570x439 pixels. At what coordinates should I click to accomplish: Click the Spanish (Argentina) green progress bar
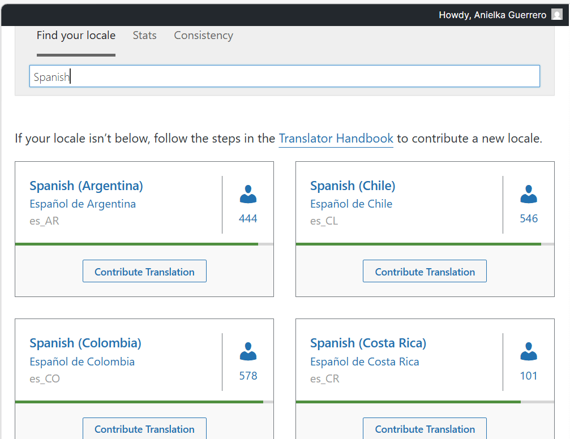pyautogui.click(x=136, y=244)
